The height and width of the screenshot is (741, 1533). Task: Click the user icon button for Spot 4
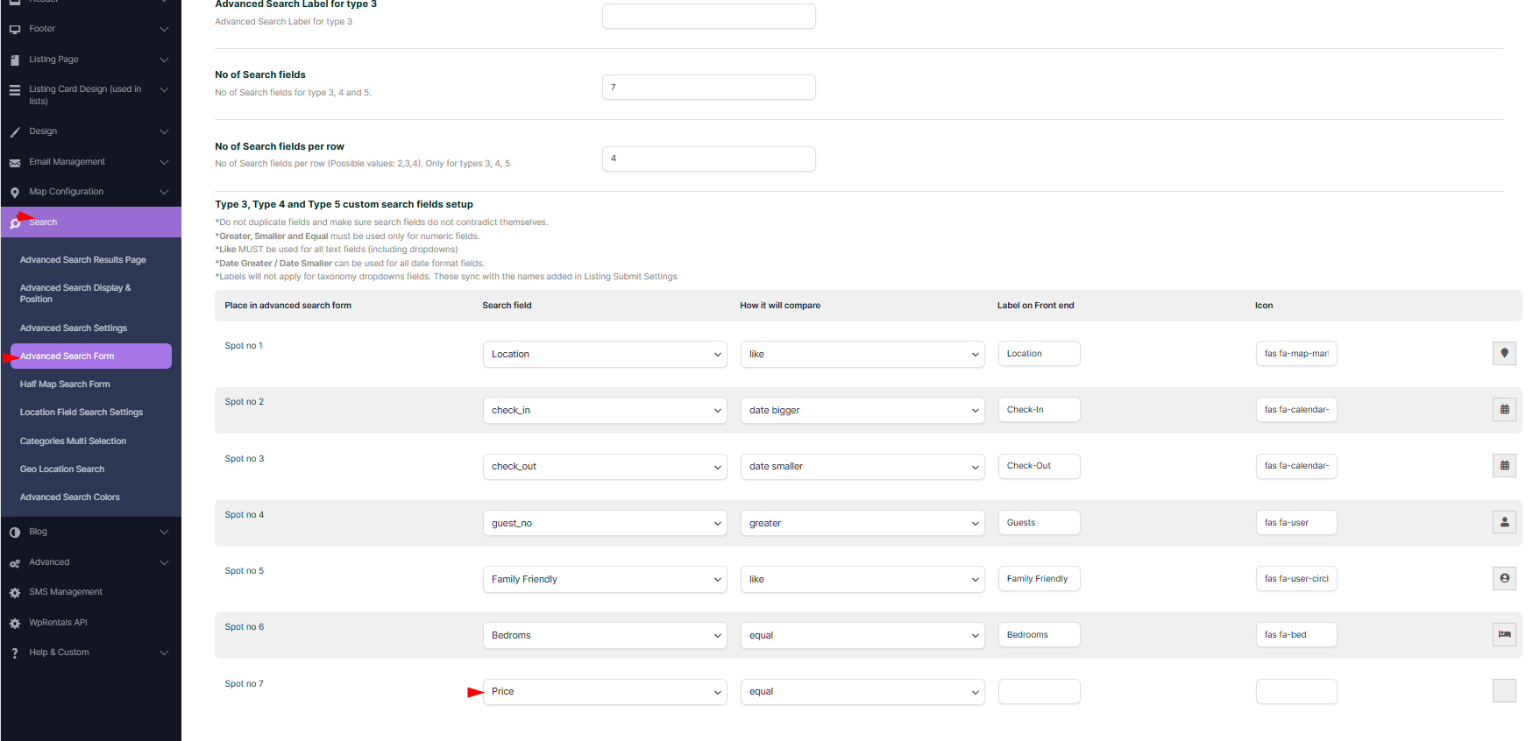click(1503, 523)
